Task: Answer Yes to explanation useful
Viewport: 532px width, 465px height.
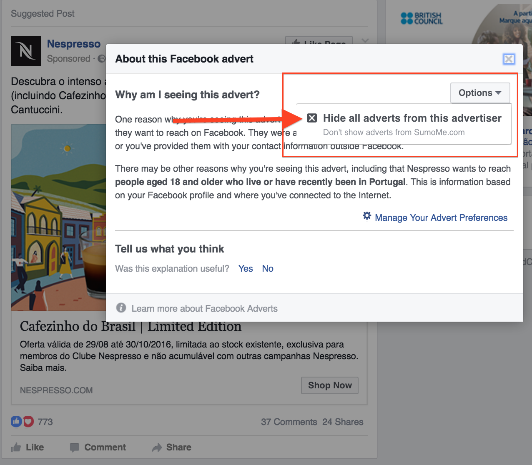Action: (x=246, y=269)
